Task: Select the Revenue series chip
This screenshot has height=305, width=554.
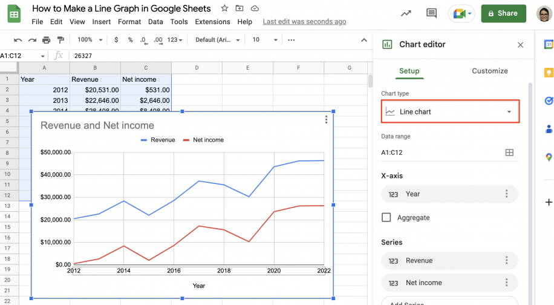Action: tap(449, 260)
